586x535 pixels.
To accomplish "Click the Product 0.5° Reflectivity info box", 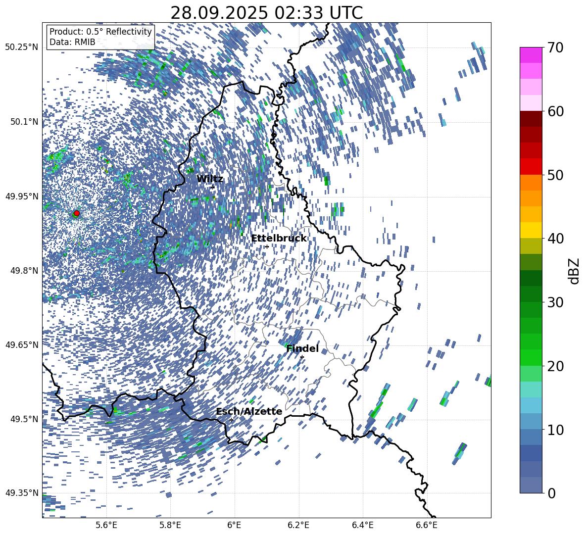I will tap(100, 37).
